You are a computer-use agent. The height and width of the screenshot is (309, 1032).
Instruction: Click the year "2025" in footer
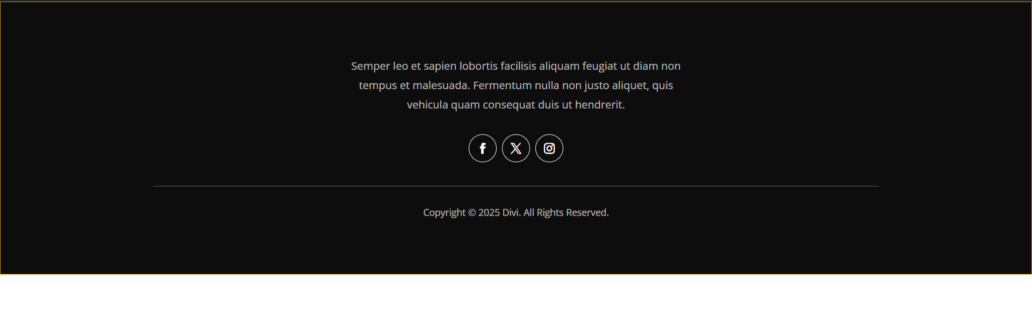489,213
